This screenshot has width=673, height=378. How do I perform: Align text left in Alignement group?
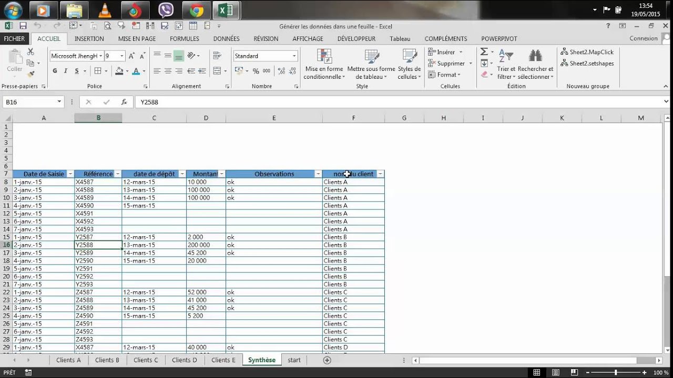point(157,71)
